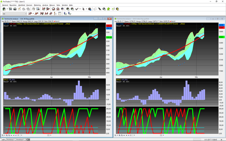
Task: Click the monitor with magnifier icon
Action: point(38,9)
